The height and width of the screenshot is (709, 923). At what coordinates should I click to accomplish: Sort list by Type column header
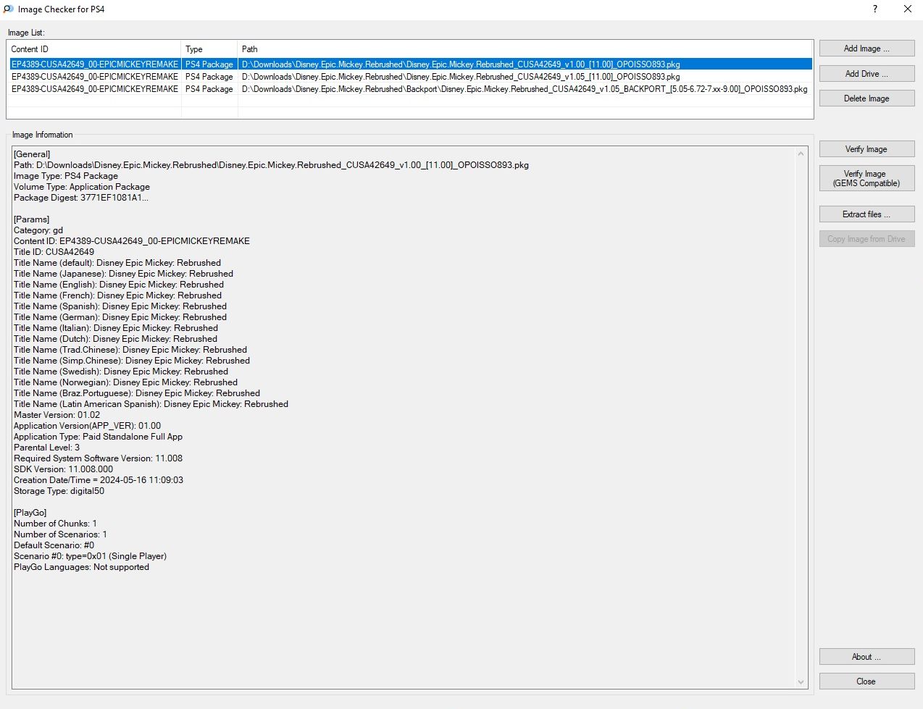[x=209, y=49]
